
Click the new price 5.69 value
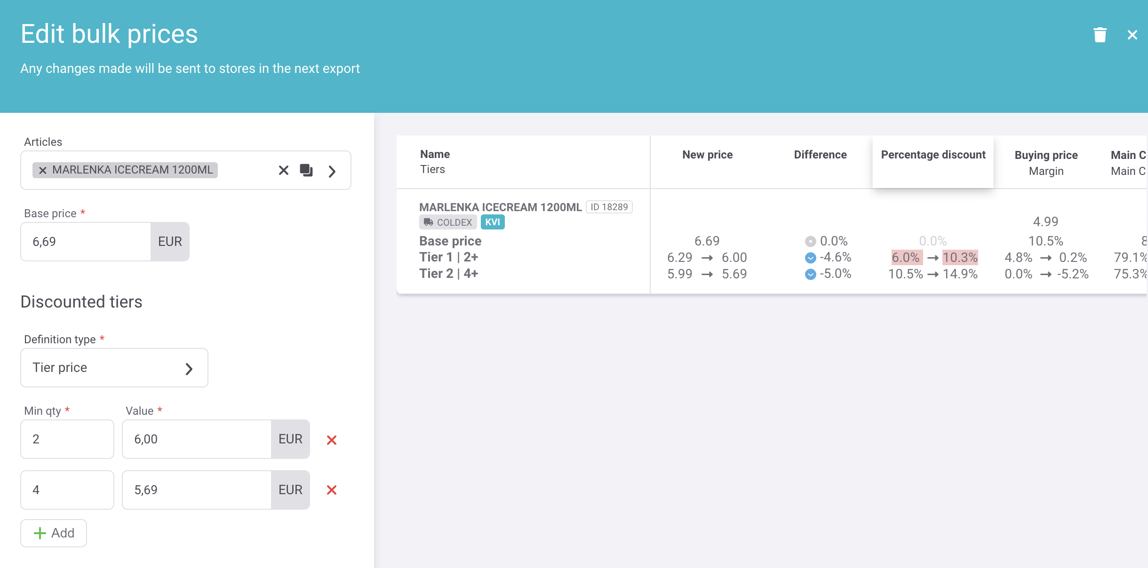point(734,274)
